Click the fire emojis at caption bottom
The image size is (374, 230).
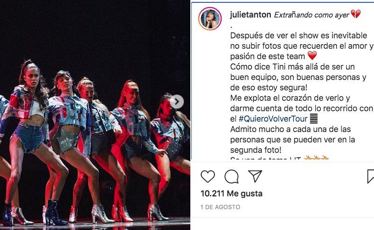[317, 158]
